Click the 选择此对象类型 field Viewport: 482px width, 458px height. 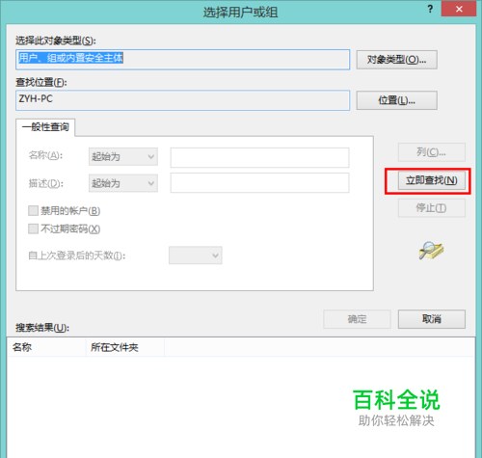pyautogui.click(x=182, y=60)
